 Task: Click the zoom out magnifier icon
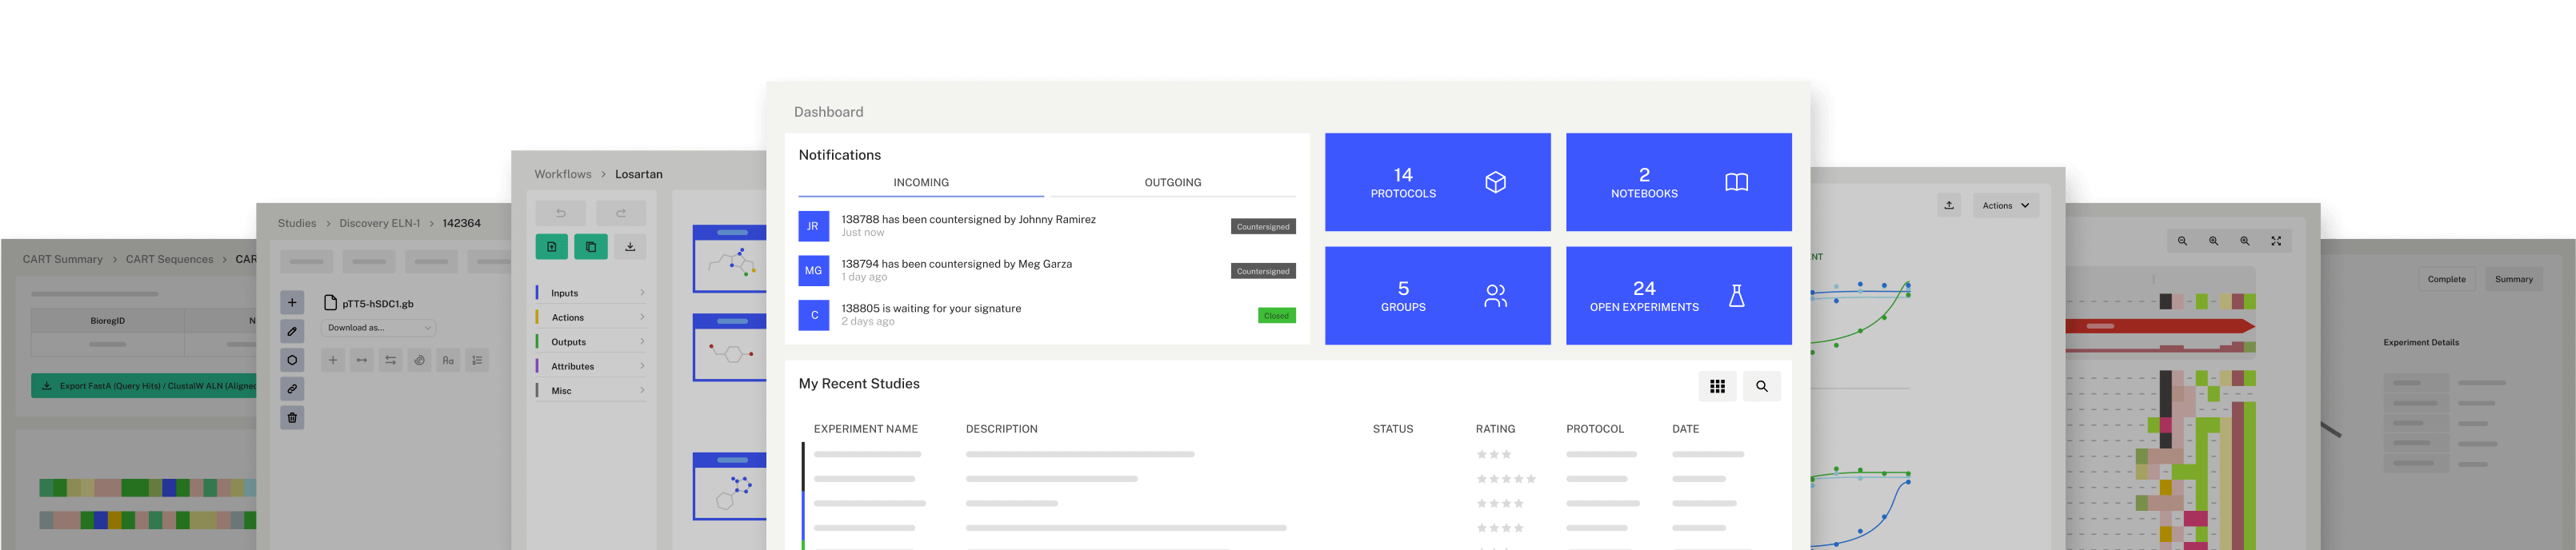[x=2182, y=241]
